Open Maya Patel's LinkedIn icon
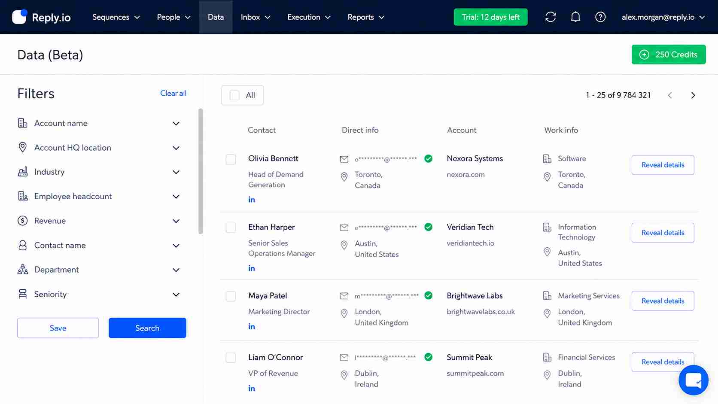This screenshot has width=718, height=404. point(252,327)
